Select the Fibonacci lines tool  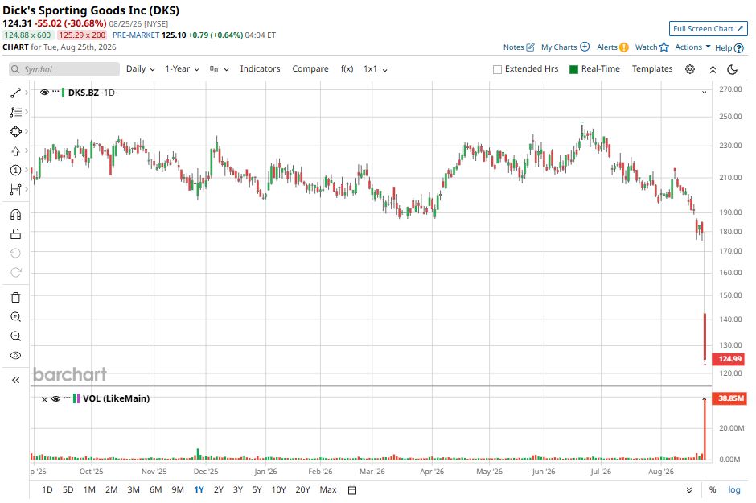point(15,112)
